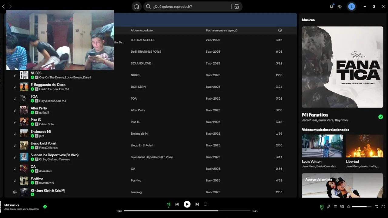The image size is (388, 218).
Task: Navigate forward with right arrow
Action: [x=10, y=6]
